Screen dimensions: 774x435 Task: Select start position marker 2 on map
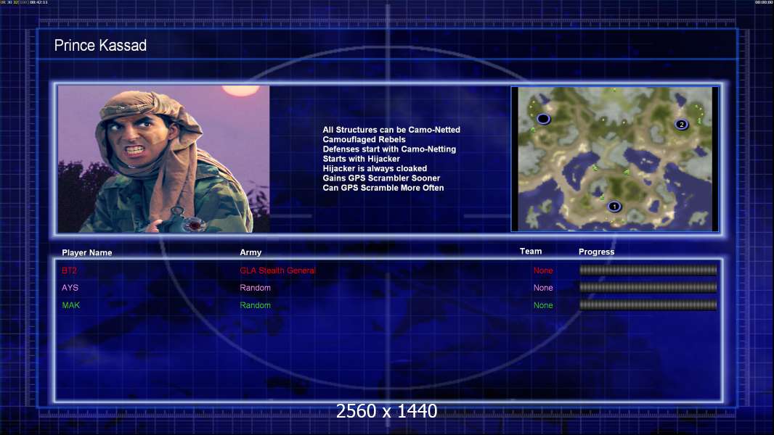coord(682,124)
